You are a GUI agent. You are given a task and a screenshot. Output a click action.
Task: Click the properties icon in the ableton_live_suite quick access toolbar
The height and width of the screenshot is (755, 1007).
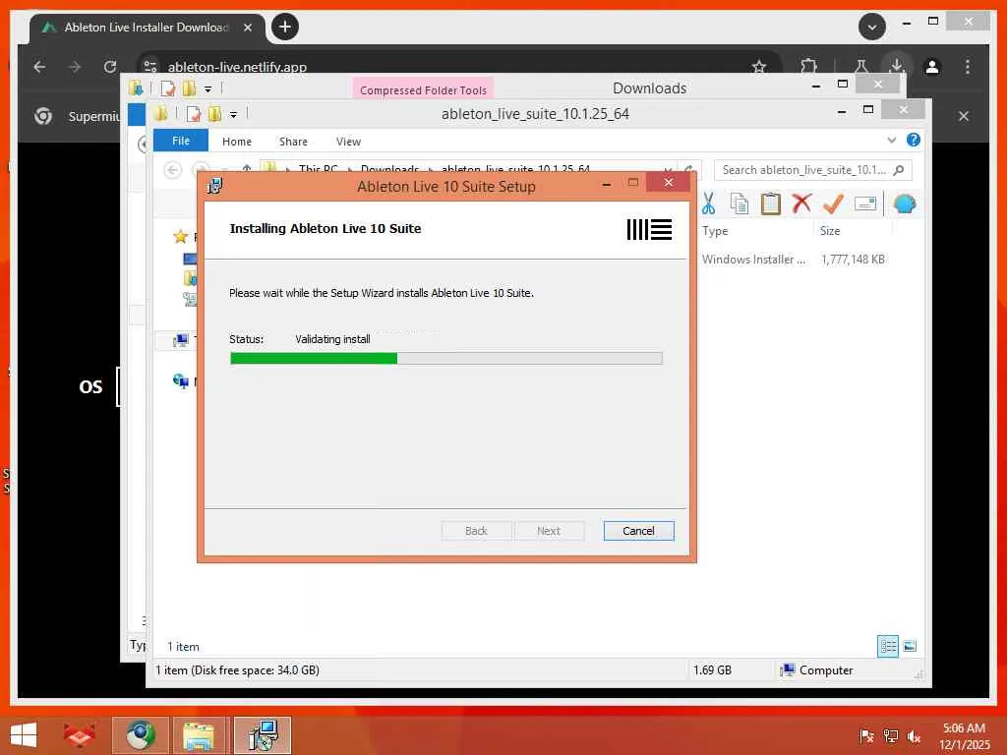point(194,114)
